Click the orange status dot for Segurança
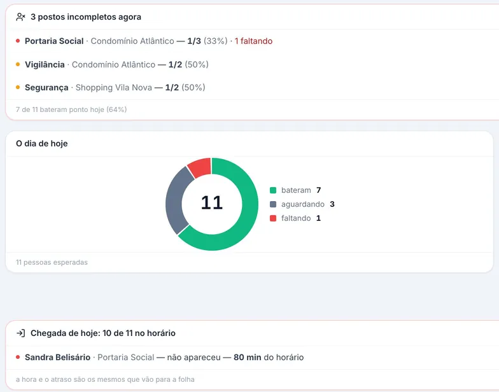Image resolution: width=499 pixels, height=392 pixels. [x=18, y=87]
